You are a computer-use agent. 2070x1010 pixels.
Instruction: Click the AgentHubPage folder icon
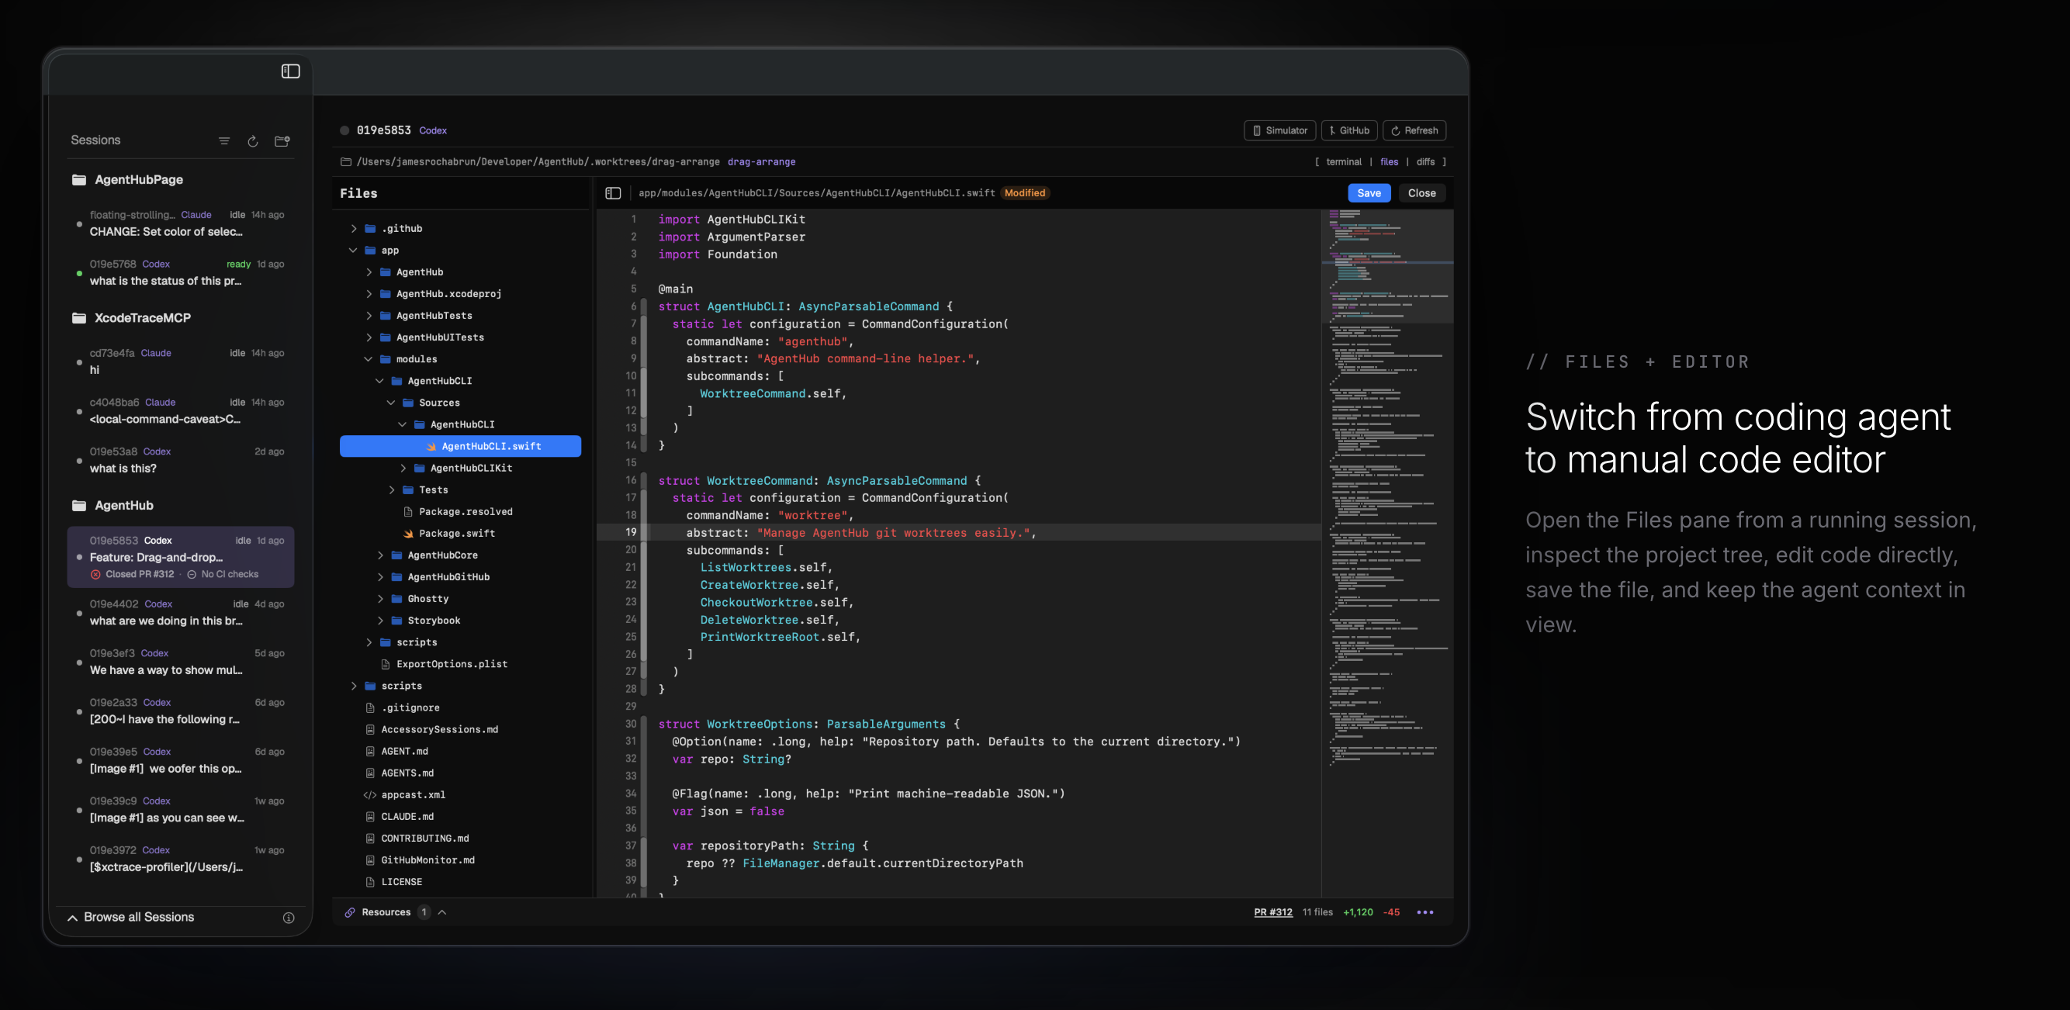pyautogui.click(x=79, y=180)
